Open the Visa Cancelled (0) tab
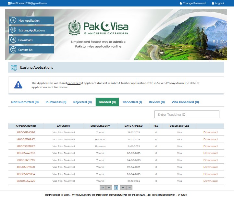The image size is (234, 198). (185, 102)
